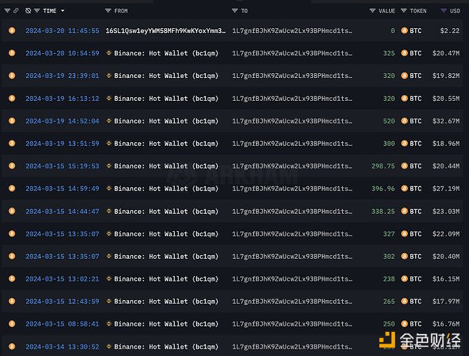Open the VALUE column filter
Image resolution: width=469 pixels, height=356 pixels.
coord(372,11)
